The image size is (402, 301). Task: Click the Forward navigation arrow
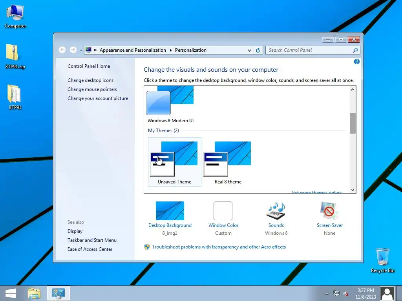[x=73, y=50]
